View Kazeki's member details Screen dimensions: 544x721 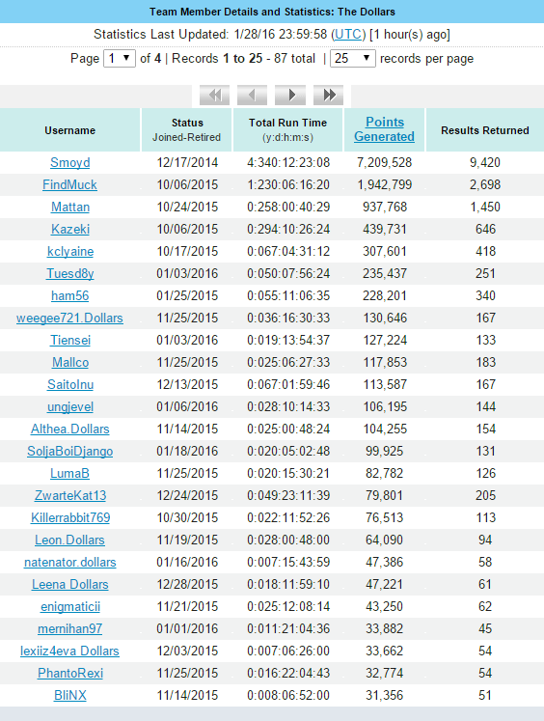point(69,229)
